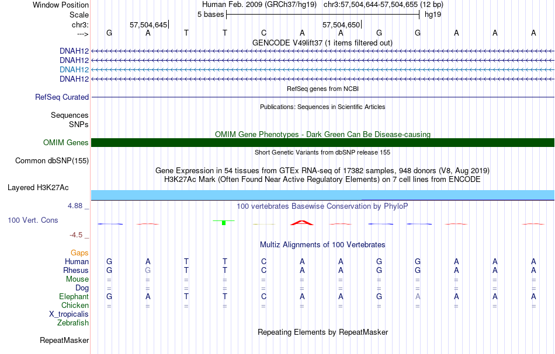The width and height of the screenshot is (555, 354).
Task: Click the Window Position label
Action: tap(61, 5)
